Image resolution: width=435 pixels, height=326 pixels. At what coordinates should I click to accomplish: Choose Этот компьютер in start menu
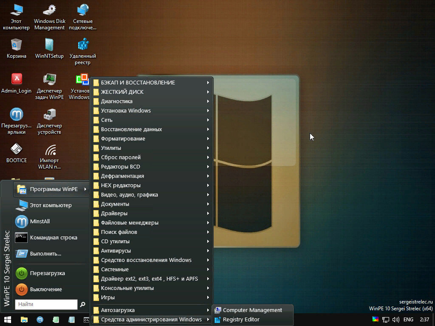(51, 205)
